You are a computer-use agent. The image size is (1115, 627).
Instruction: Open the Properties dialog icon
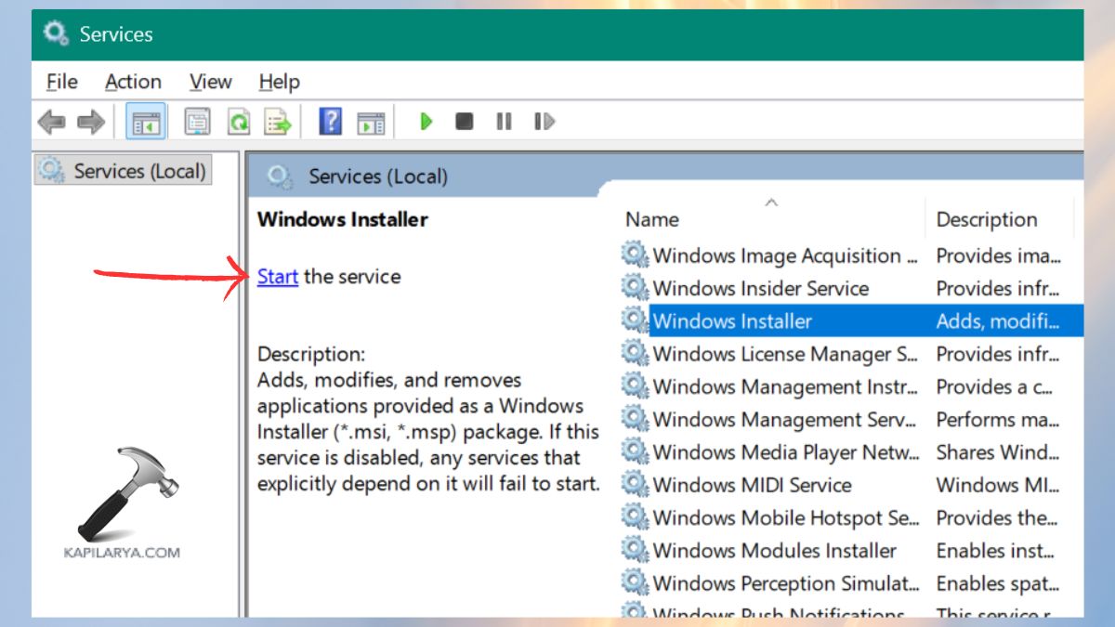198,121
